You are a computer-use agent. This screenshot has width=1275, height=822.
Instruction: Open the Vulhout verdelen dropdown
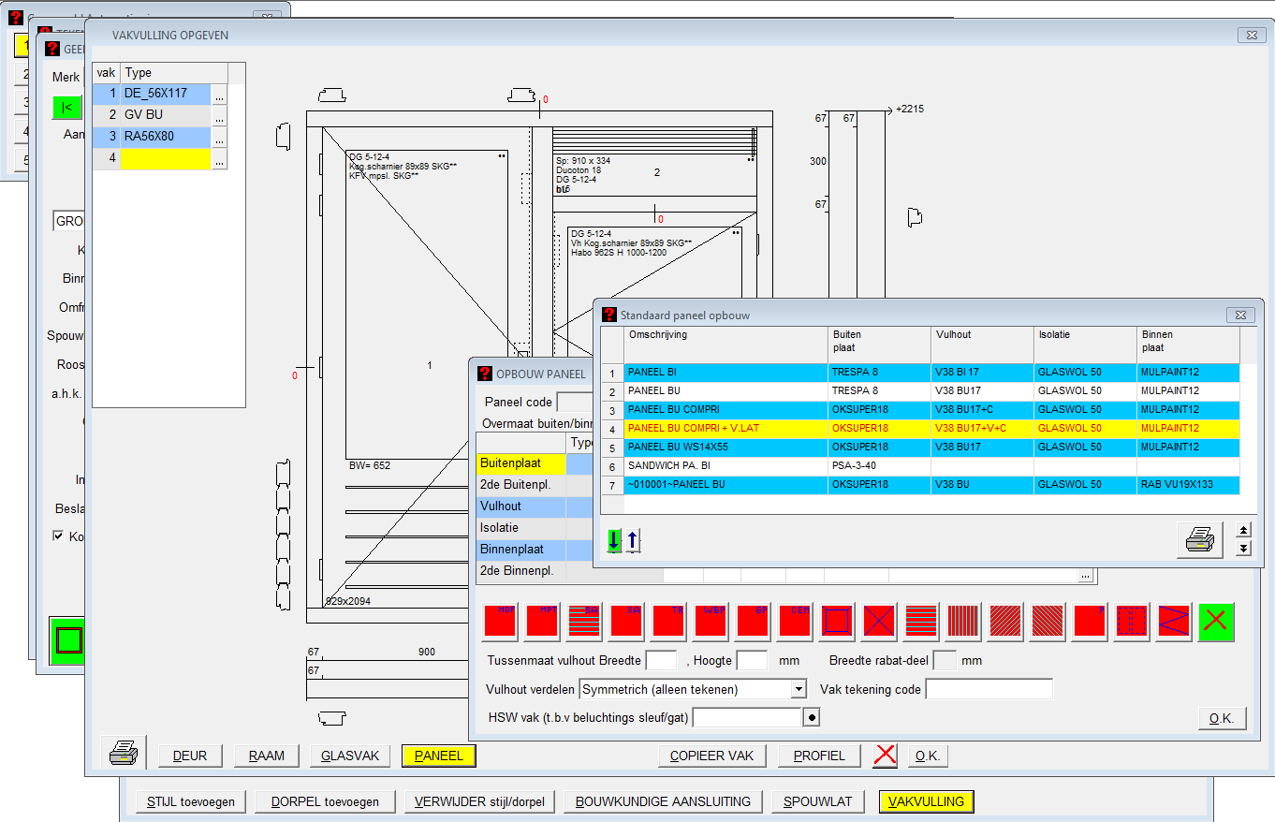(x=798, y=689)
